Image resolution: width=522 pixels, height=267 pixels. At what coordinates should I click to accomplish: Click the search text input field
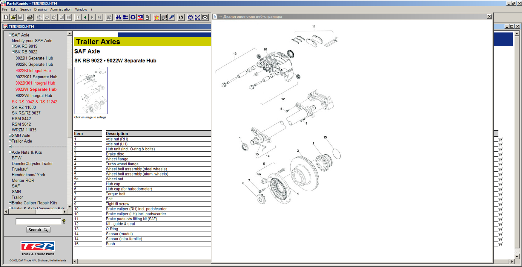38,222
